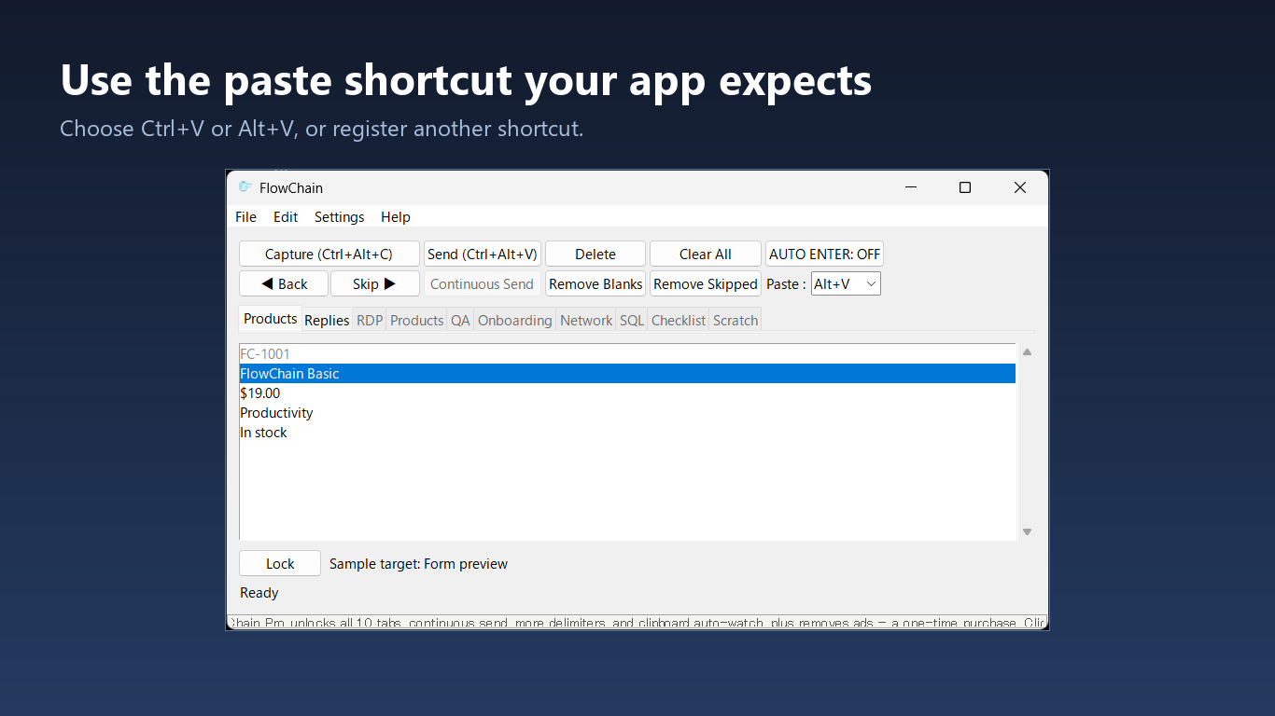Switch to the Onboarding tab
This screenshot has width=1275, height=716.
point(515,321)
